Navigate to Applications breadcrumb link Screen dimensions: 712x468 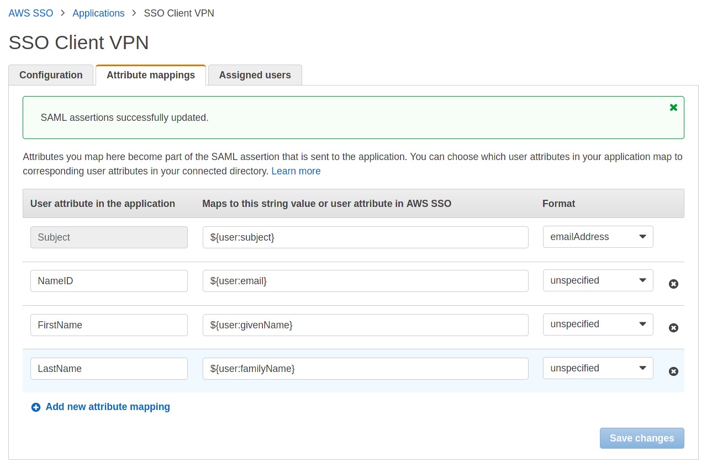(x=98, y=13)
